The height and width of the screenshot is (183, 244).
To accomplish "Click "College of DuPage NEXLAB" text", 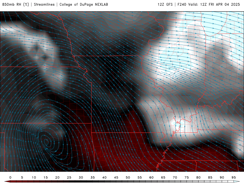I will [84, 5].
